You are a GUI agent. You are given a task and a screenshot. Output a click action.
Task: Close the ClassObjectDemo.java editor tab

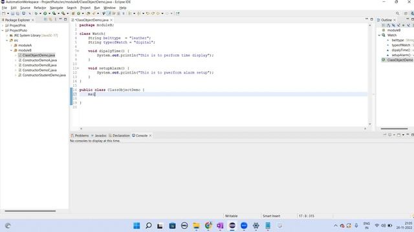[x=111, y=20]
